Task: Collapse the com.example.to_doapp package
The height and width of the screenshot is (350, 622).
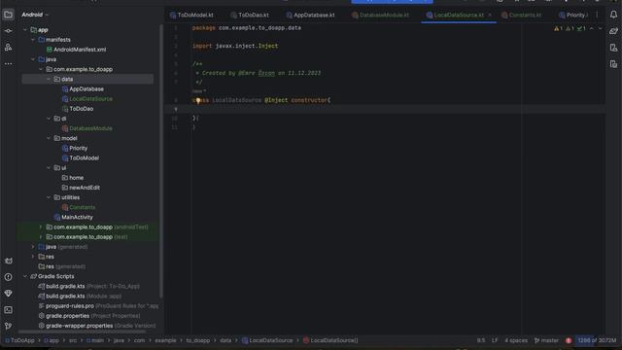Action: coord(41,69)
